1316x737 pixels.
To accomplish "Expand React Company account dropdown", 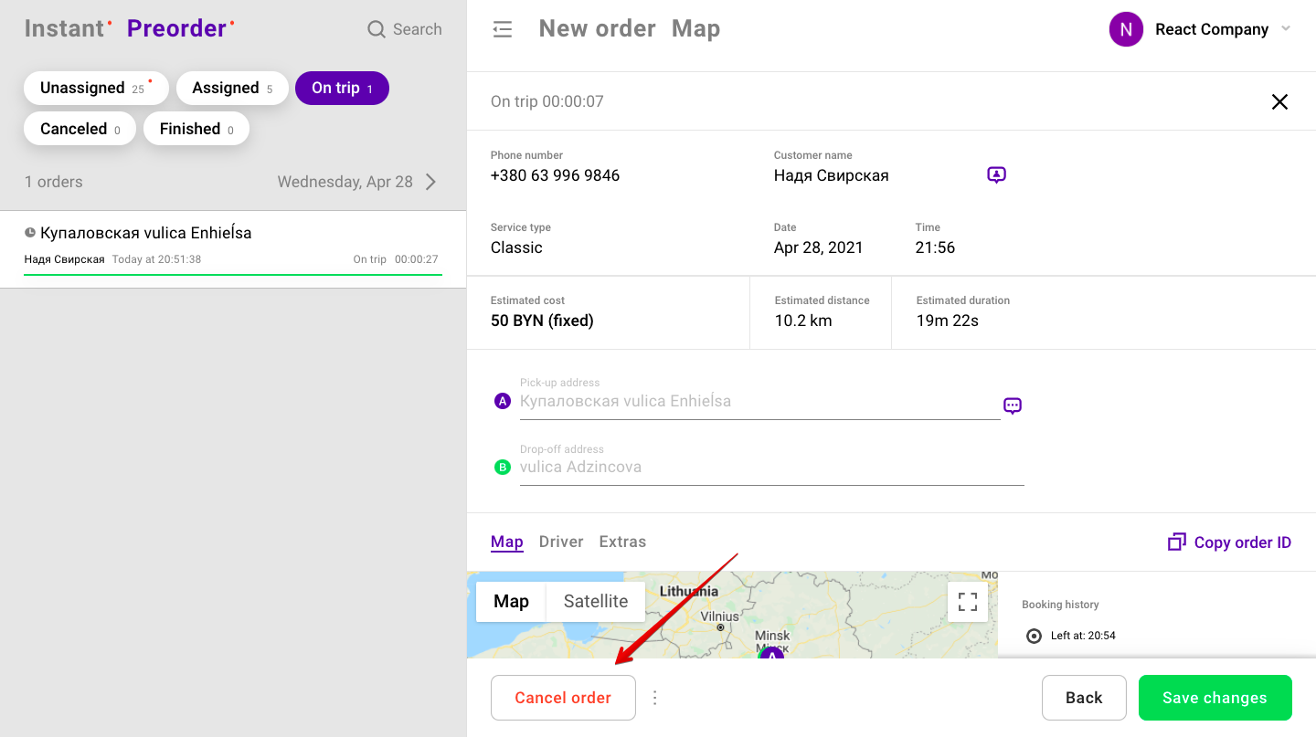I will tap(1286, 29).
